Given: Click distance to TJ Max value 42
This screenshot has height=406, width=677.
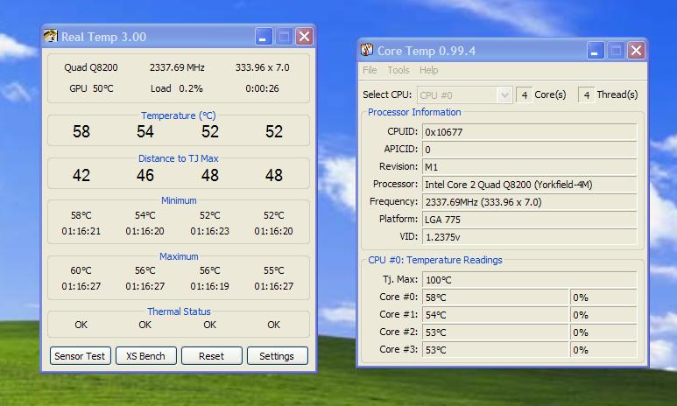Looking at the screenshot, I should 81,175.
